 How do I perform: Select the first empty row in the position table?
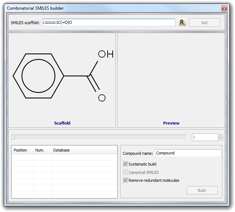pyautogui.click(x=64, y=157)
